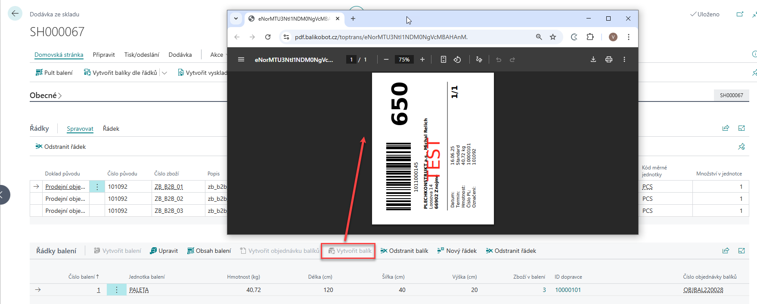Viewport: 757px width, 304px height.
Task: Zoom out of the PDF document
Action: point(386,59)
